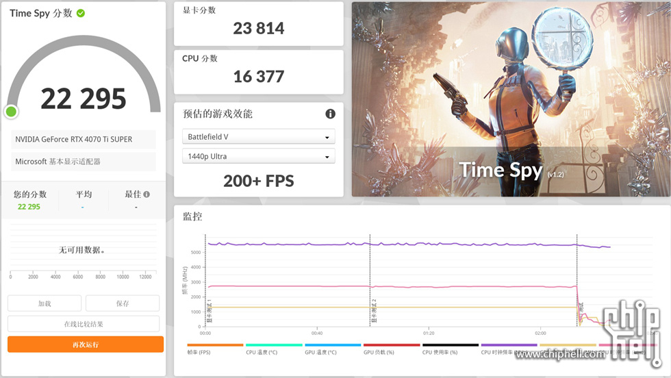Click the 显卡分数 value 23 814
Viewport: 671px width, 378px height.
[x=259, y=28]
